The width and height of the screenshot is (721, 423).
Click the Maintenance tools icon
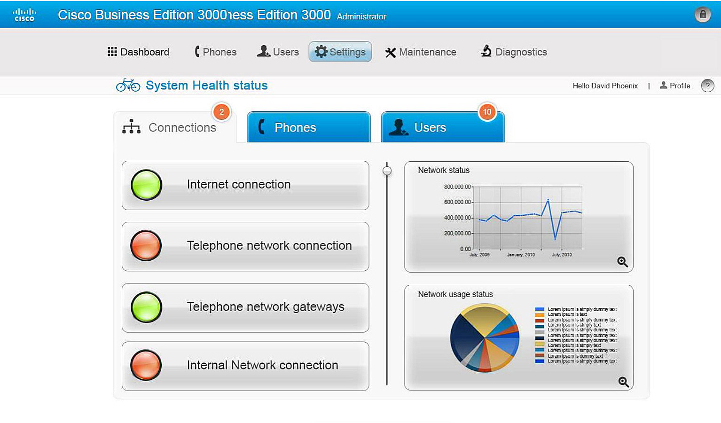click(390, 52)
